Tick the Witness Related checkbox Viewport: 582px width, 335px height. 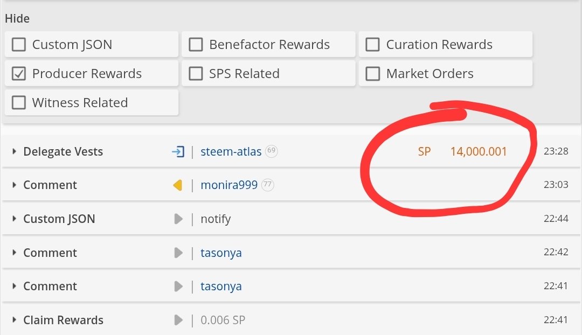[19, 103]
